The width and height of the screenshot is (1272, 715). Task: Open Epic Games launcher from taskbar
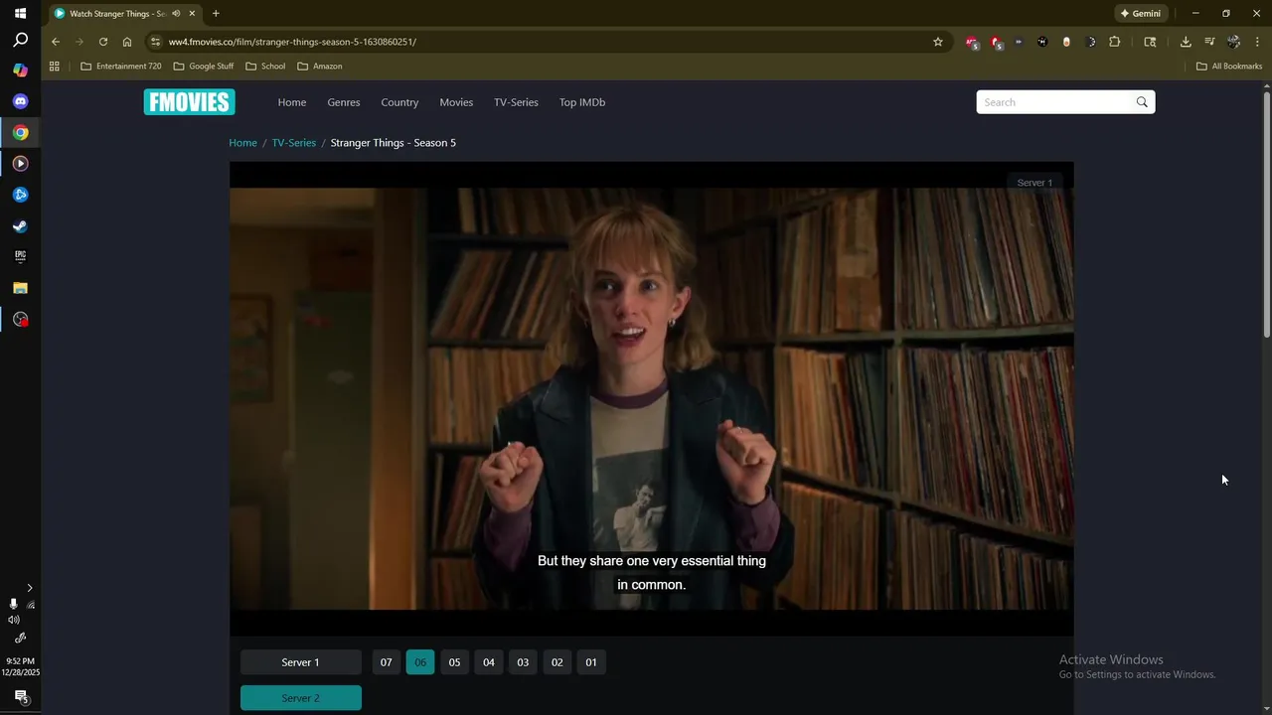point(21,256)
